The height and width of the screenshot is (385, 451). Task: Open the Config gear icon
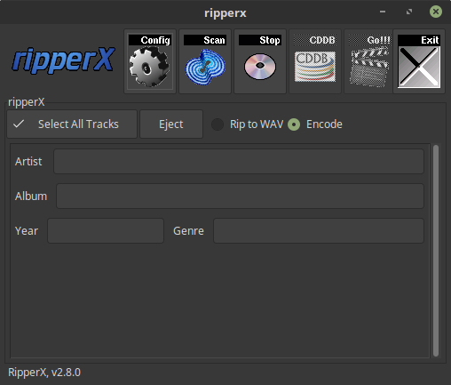pos(150,61)
